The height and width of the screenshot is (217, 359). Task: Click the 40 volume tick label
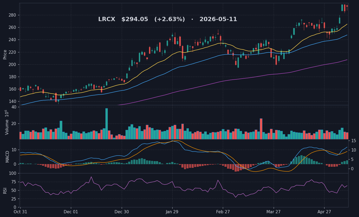pos(14,107)
